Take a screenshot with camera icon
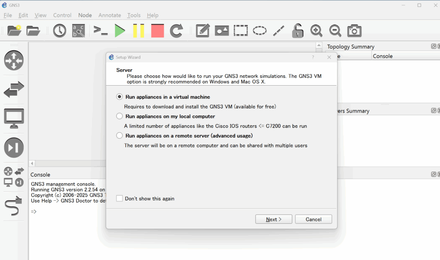 click(x=354, y=31)
